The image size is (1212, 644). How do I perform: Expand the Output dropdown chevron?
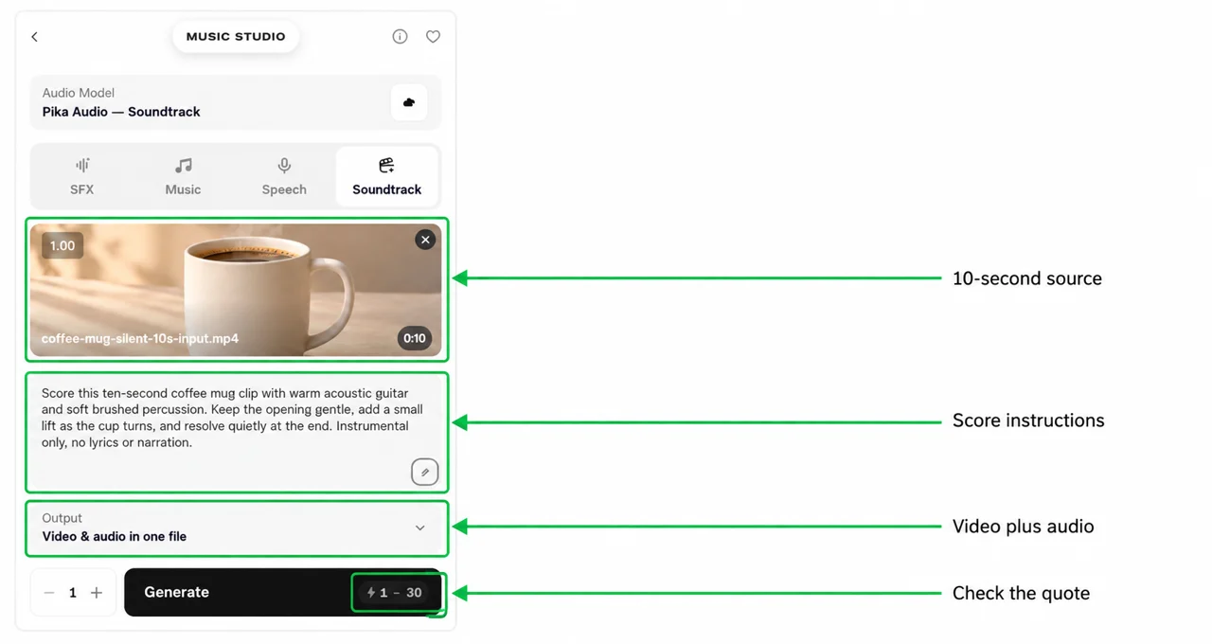[x=420, y=528]
